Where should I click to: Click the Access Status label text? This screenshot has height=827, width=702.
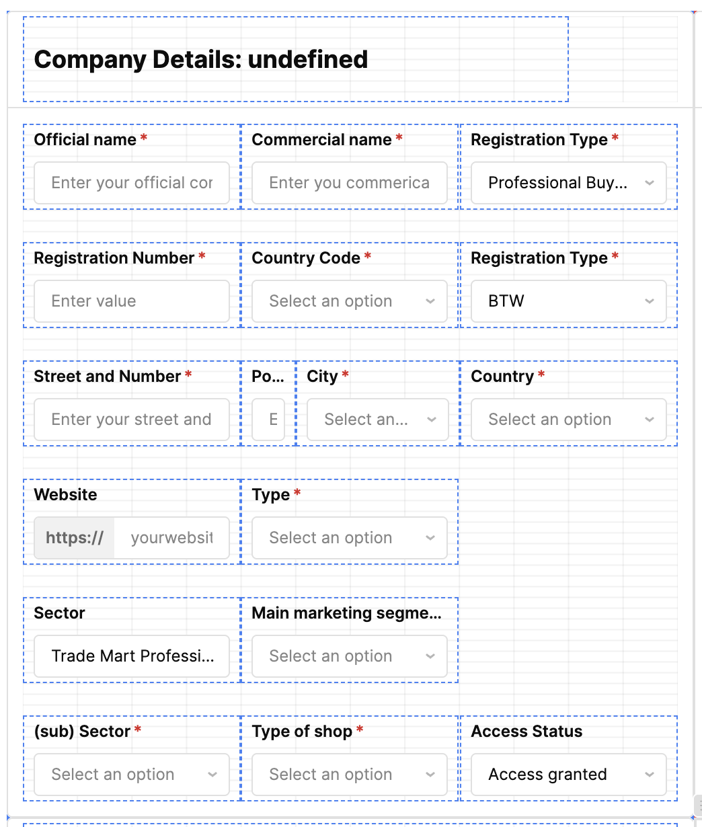[x=526, y=732]
